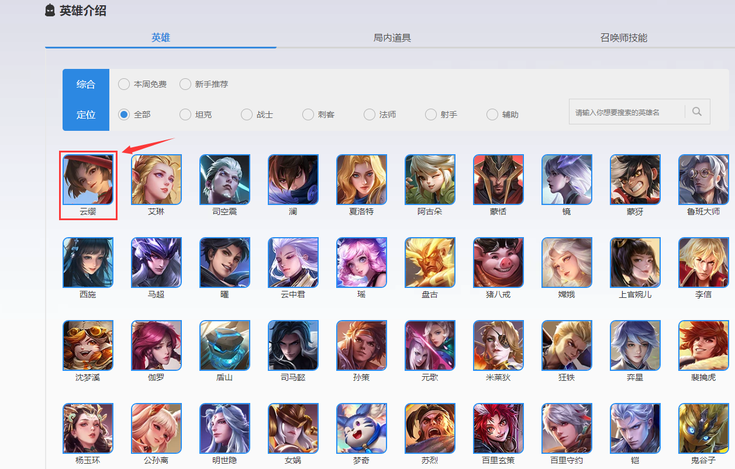Viewport: 735px width, 469px height.
Task: Click the 定位 category label
Action: point(86,115)
